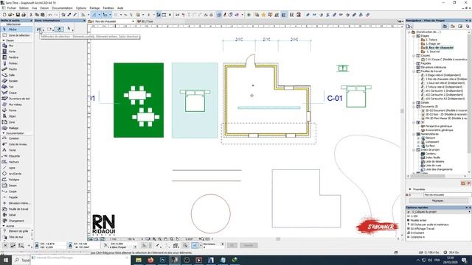This screenshot has width=472, height=265.
Task: Pick the Fenêtre window tool
Action: click(x=16, y=57)
